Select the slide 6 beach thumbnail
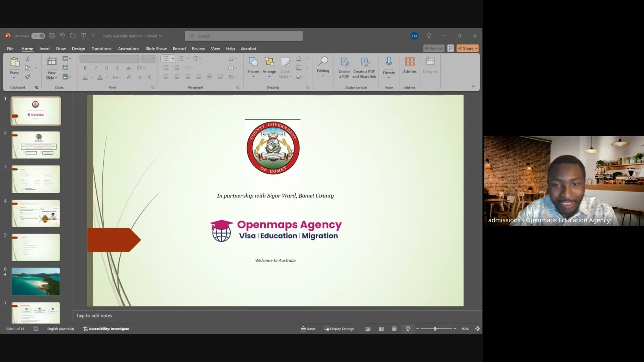This screenshot has height=362, width=644. coord(36,282)
